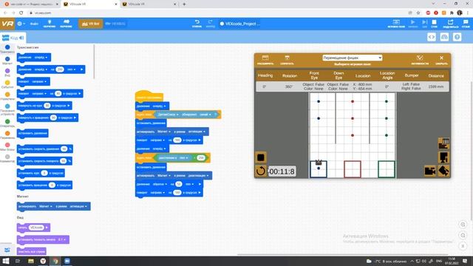Open the деактивация mode dropdown in the workspace
This screenshot has width=473, height=266.
point(198,176)
